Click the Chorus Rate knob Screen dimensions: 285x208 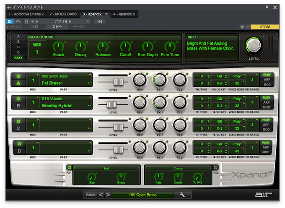[158, 177]
